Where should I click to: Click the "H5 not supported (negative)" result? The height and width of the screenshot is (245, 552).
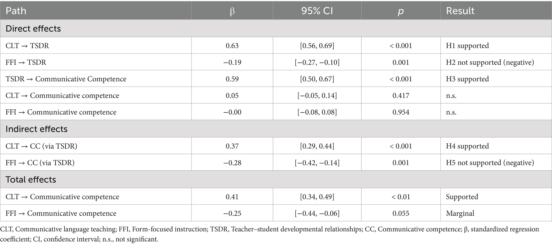pyautogui.click(x=490, y=163)
